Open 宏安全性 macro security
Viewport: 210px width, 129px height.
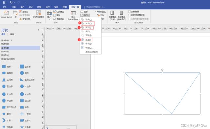(x=25, y=19)
